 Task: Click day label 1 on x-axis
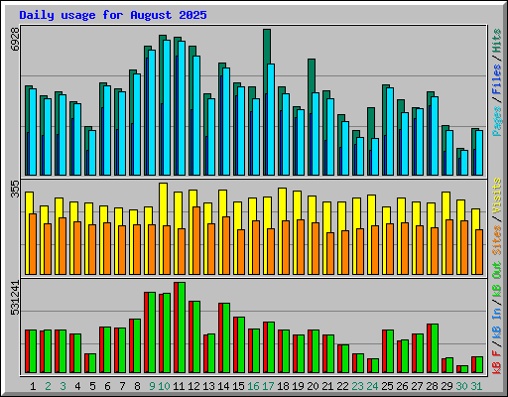(x=33, y=386)
